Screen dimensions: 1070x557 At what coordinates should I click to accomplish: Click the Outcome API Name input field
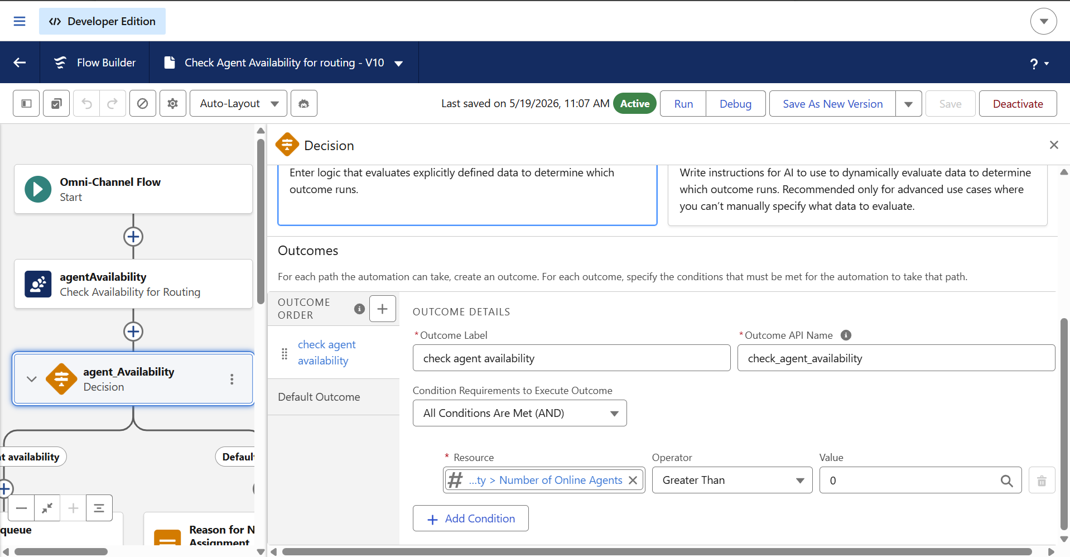(x=896, y=358)
